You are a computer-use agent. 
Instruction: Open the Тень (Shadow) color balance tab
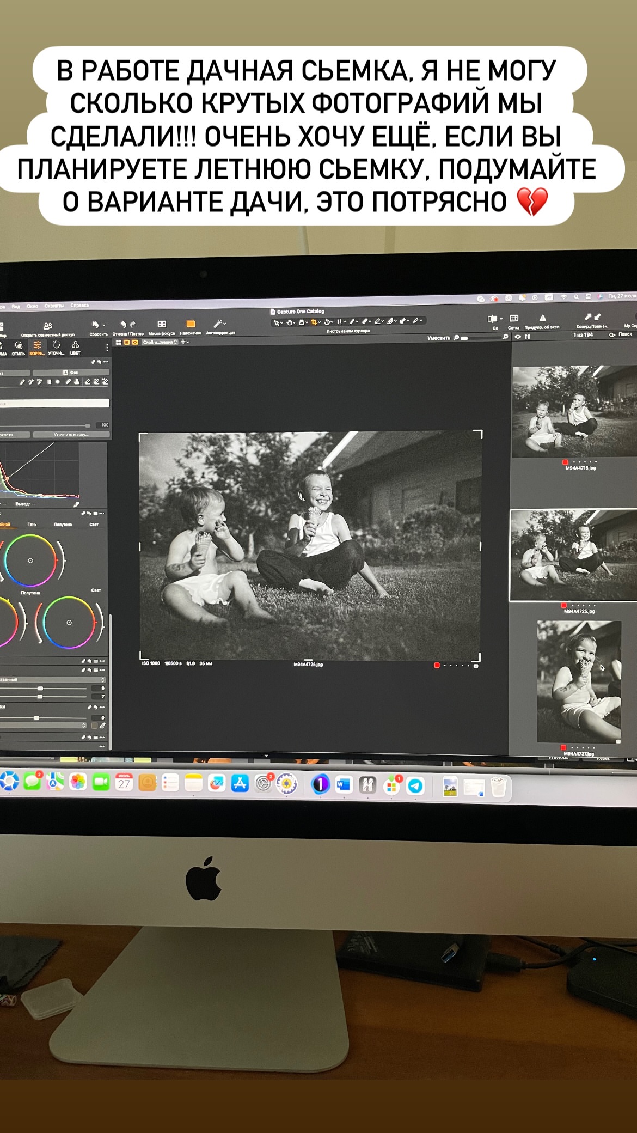point(32,524)
